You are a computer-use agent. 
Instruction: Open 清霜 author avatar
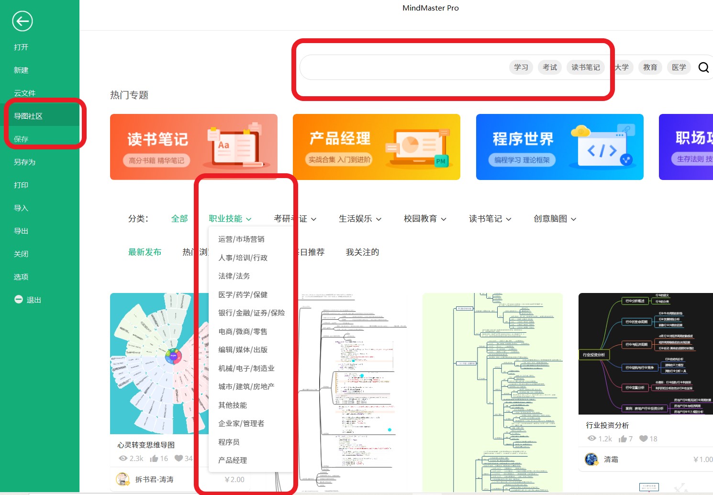[591, 459]
